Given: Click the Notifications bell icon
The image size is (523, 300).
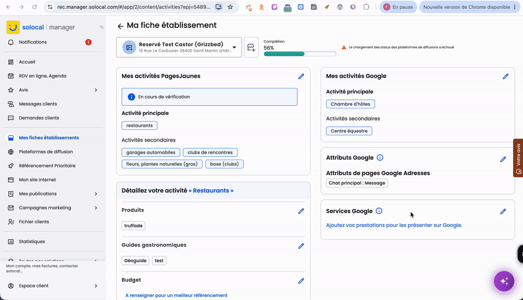Looking at the screenshot, I should pos(10,42).
